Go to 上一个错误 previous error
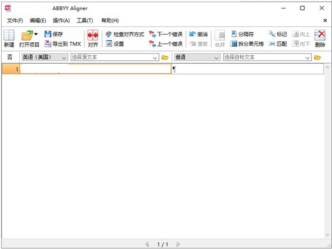 point(165,43)
